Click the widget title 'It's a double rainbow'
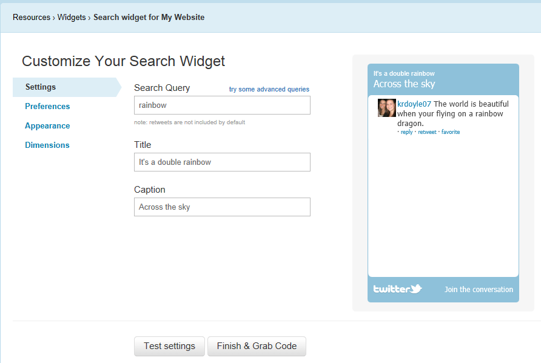 pyautogui.click(x=404, y=73)
